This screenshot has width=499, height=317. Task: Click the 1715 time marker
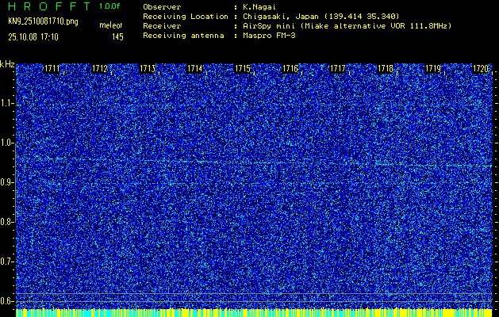click(x=243, y=69)
